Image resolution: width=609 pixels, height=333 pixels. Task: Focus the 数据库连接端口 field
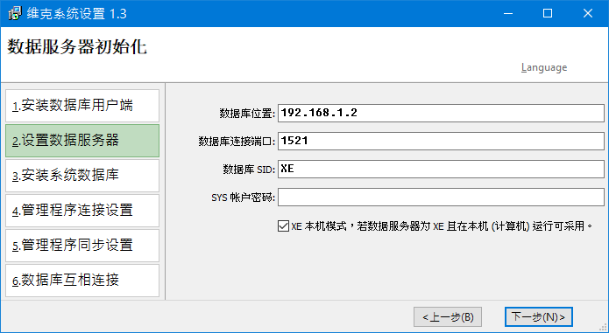pos(441,141)
